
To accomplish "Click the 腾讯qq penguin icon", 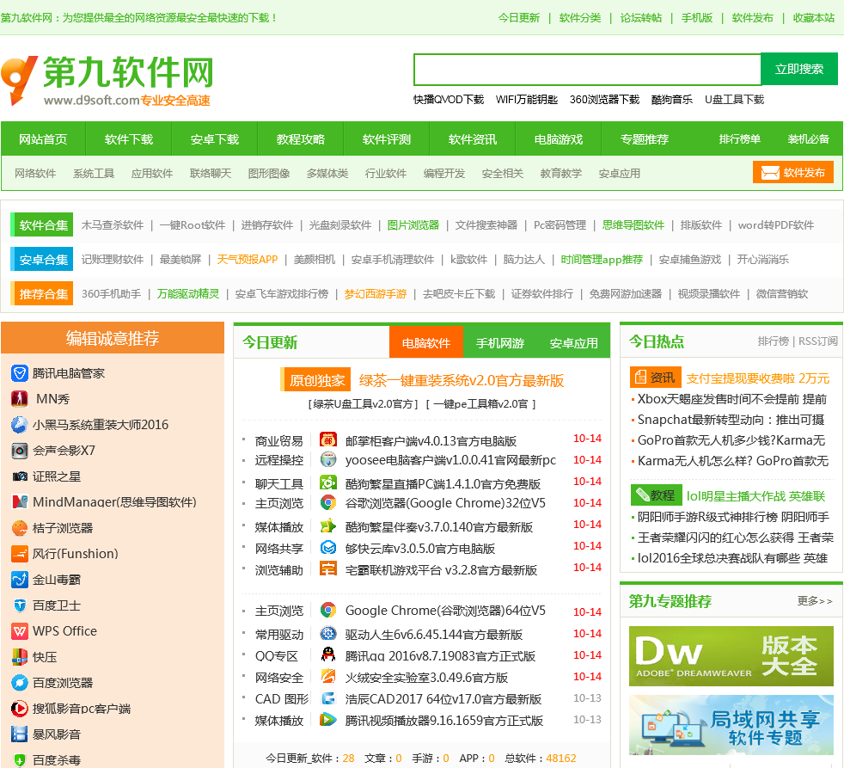I will [327, 654].
